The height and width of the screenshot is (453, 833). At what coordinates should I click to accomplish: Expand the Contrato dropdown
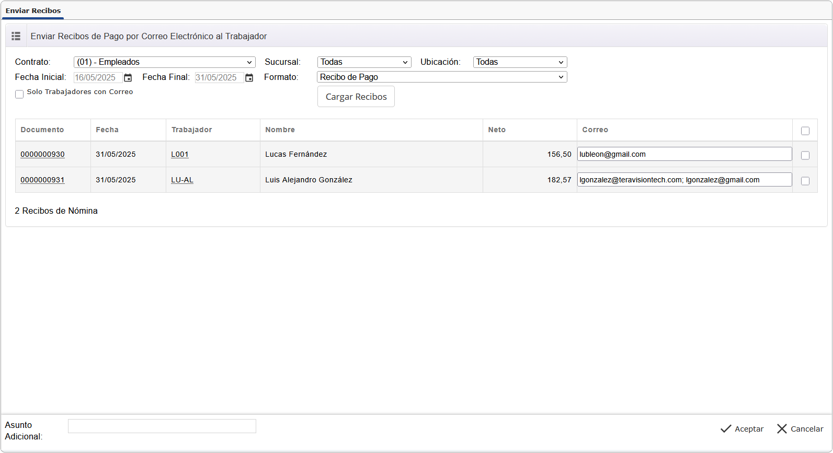click(x=164, y=62)
